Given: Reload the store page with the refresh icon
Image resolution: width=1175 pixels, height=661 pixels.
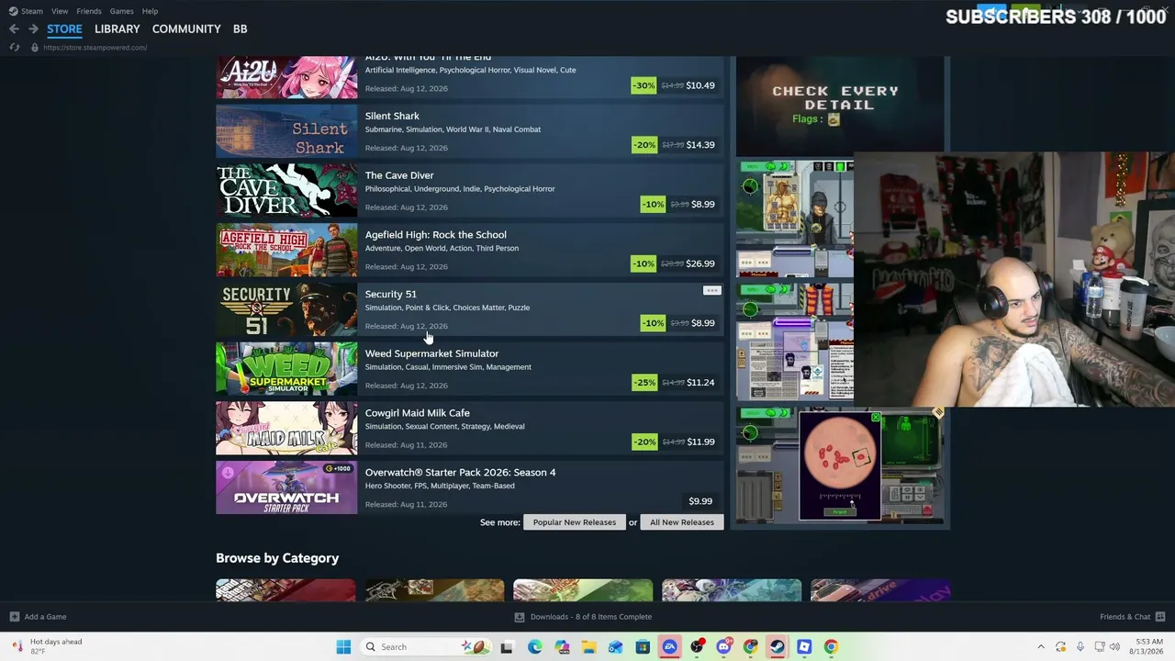Looking at the screenshot, I should coord(15,48).
